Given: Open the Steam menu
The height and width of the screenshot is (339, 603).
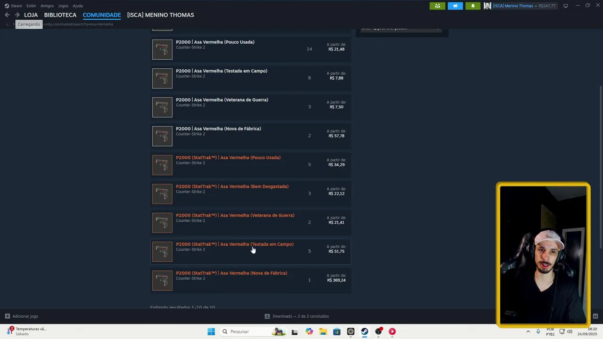Looking at the screenshot, I should coord(13,6).
